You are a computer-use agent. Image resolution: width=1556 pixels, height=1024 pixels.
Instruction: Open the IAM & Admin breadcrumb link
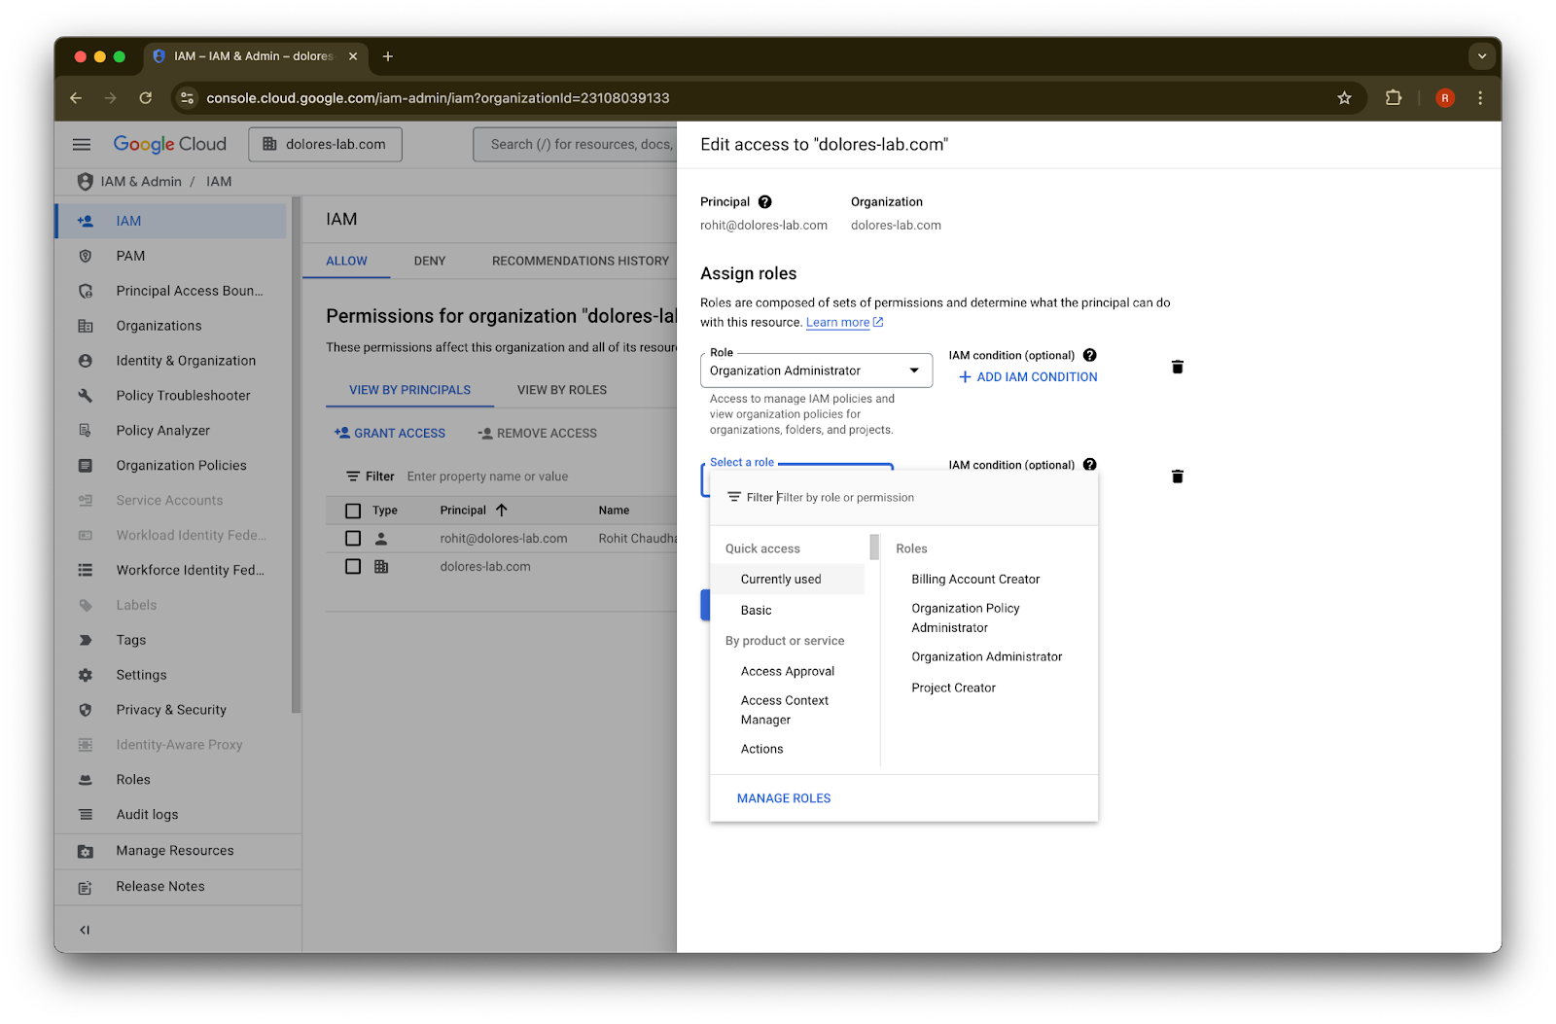coord(141,182)
